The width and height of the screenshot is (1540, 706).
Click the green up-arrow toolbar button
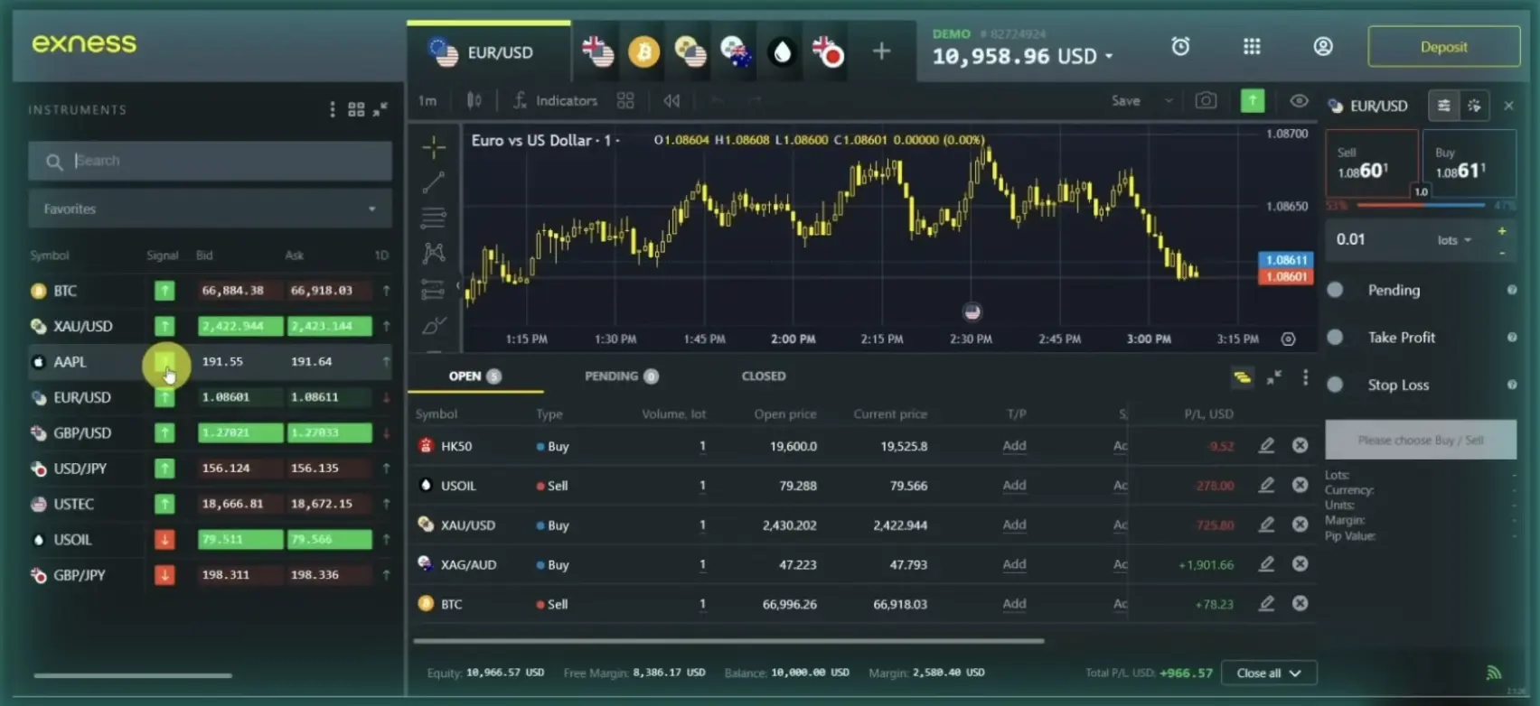click(1253, 100)
